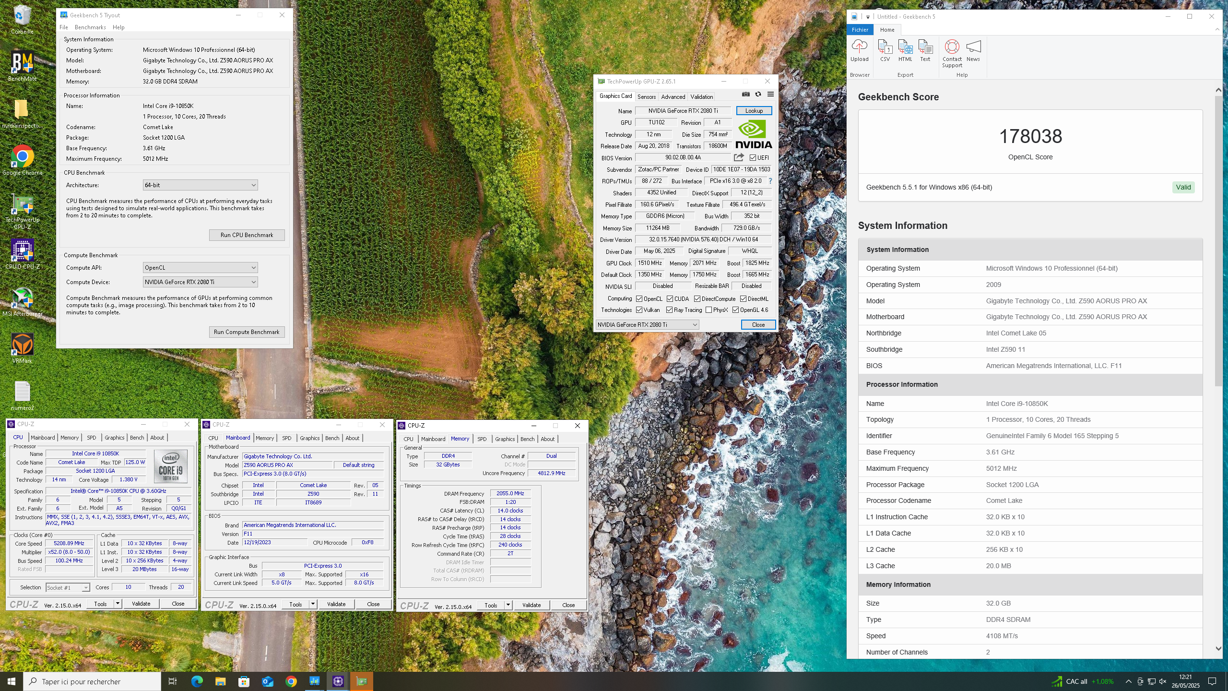Open CPUID CPU-Z desktop shortcut
Viewport: 1228px width, 691px height.
tap(22, 254)
